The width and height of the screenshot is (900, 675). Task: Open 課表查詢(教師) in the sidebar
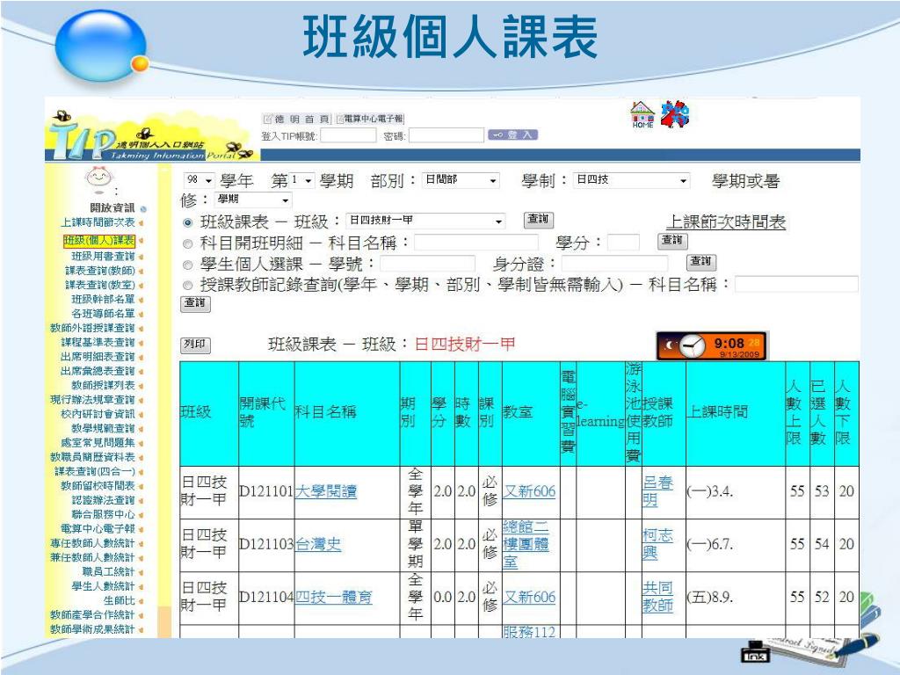pos(100,271)
